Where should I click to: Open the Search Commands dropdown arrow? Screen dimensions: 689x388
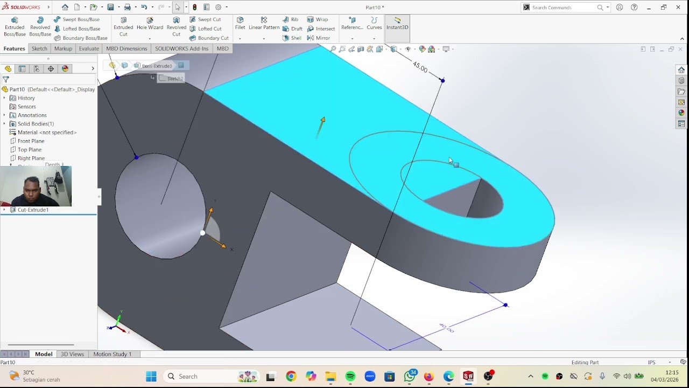tap(608, 8)
